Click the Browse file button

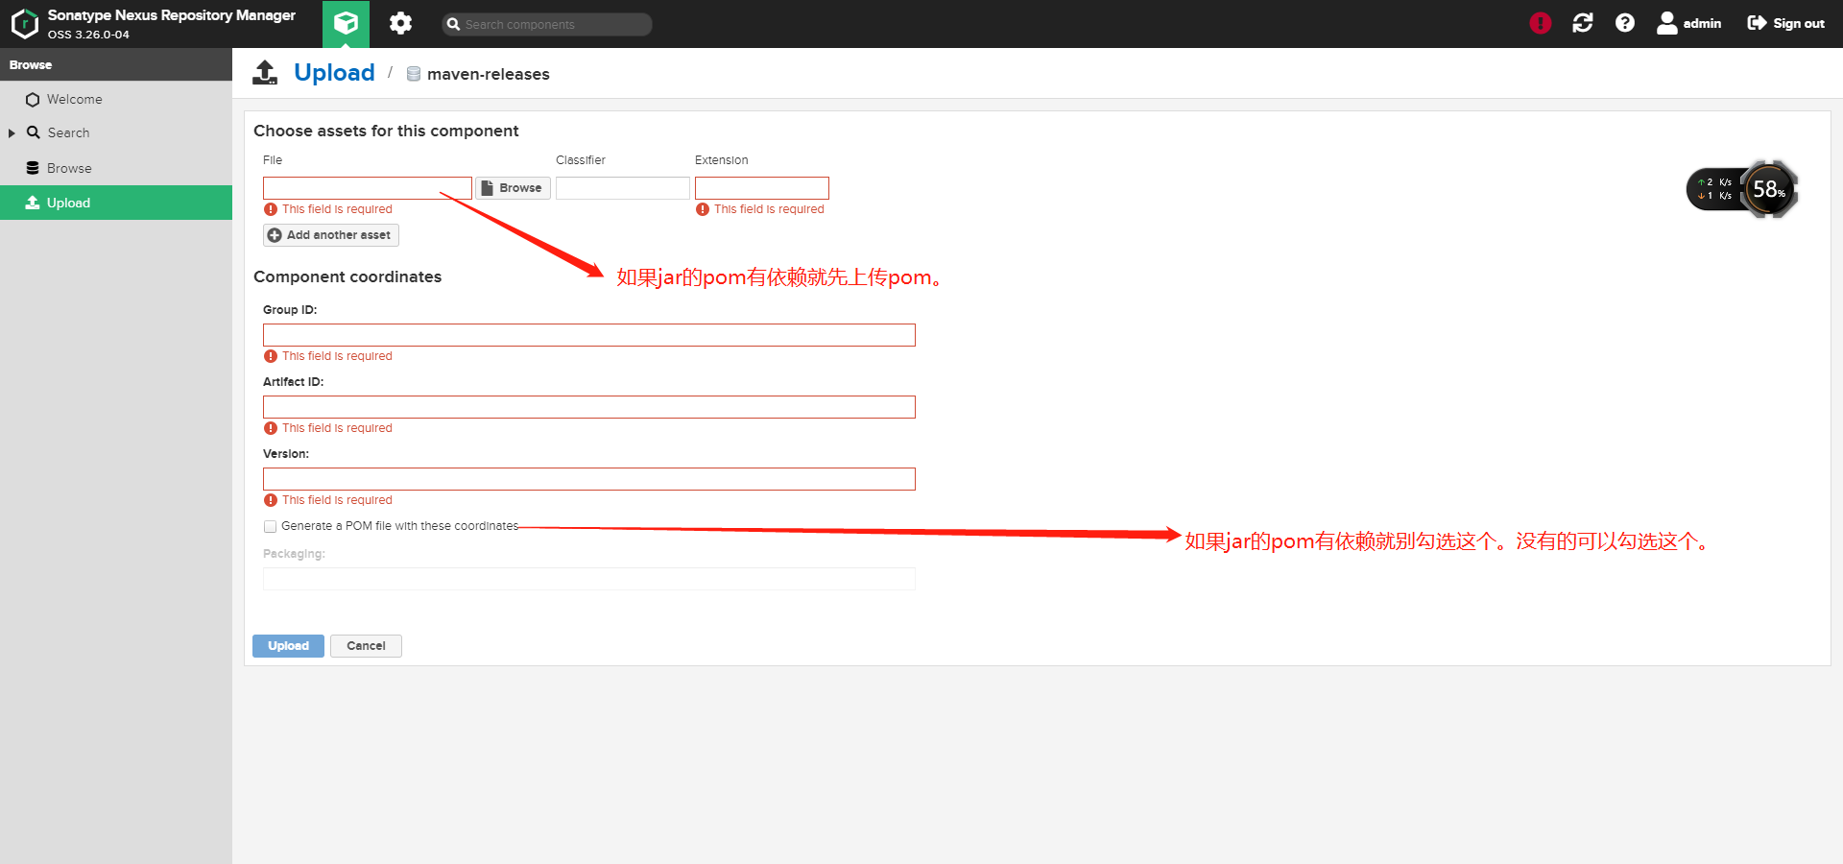(513, 188)
